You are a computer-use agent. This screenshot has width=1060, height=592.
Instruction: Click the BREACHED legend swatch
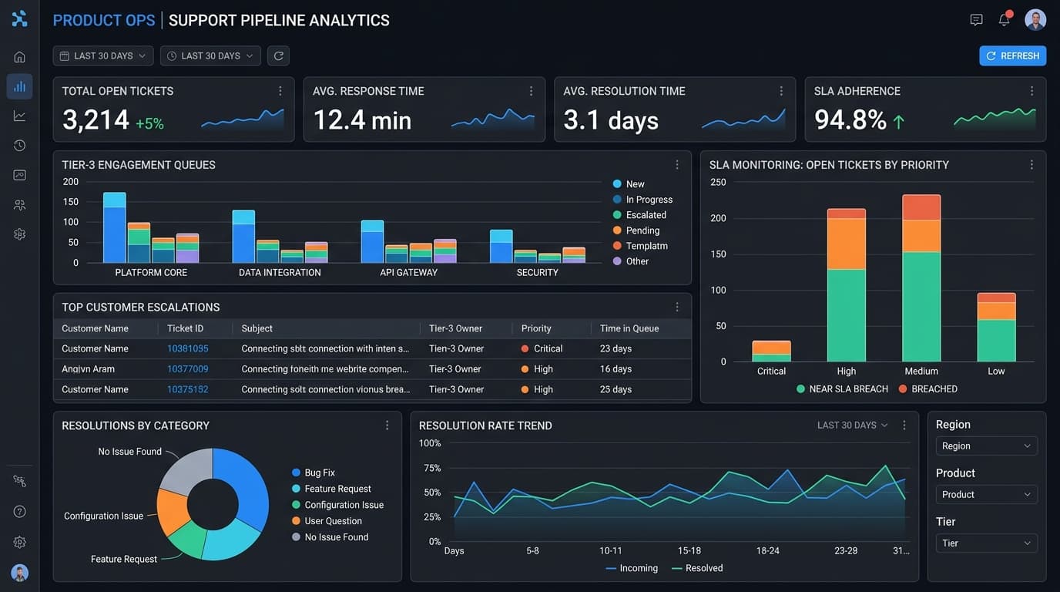click(903, 389)
